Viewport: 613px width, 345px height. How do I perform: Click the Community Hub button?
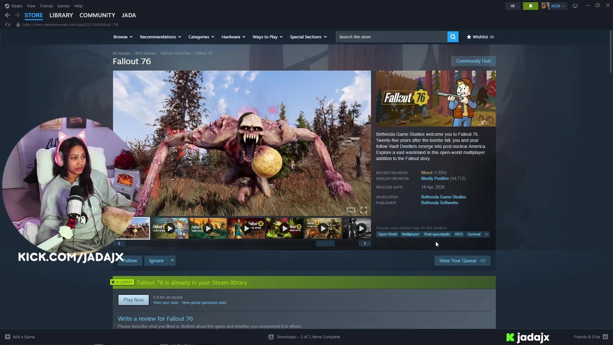(x=473, y=61)
